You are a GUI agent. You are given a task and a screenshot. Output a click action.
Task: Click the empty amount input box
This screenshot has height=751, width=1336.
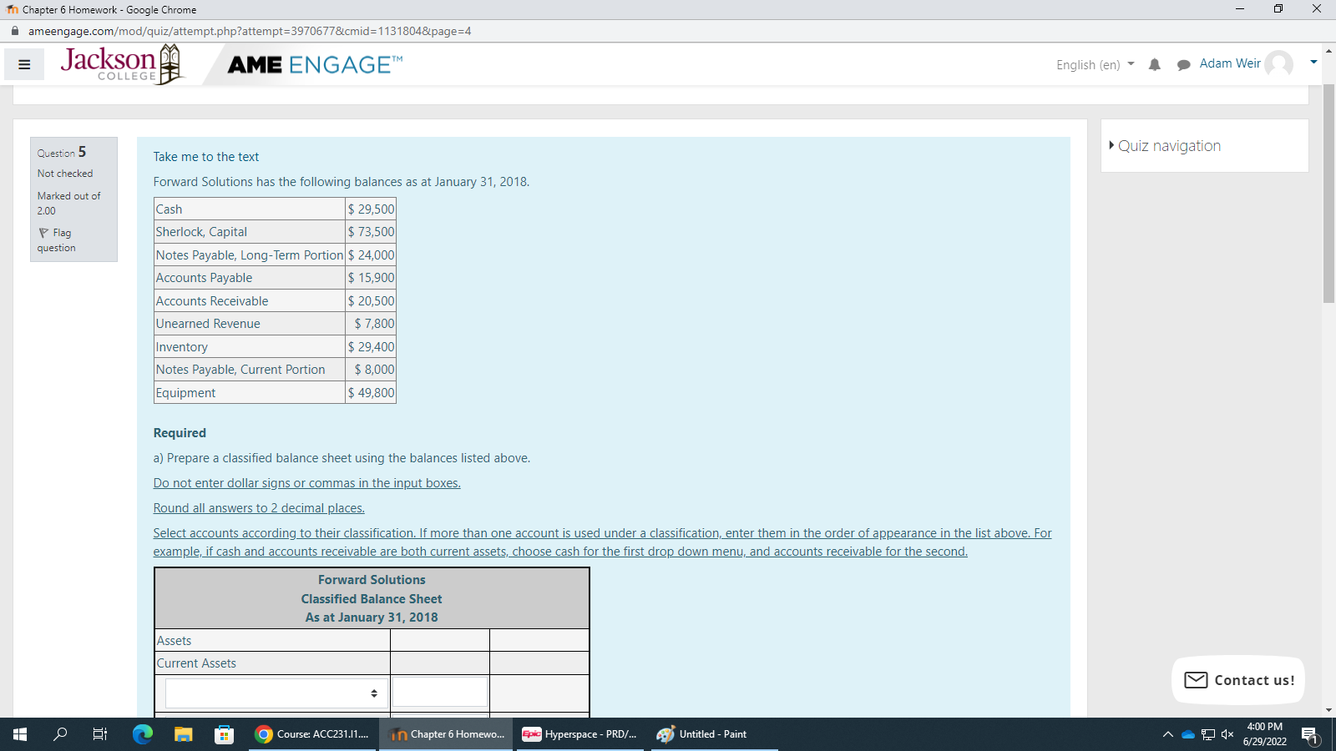pyautogui.click(x=440, y=692)
